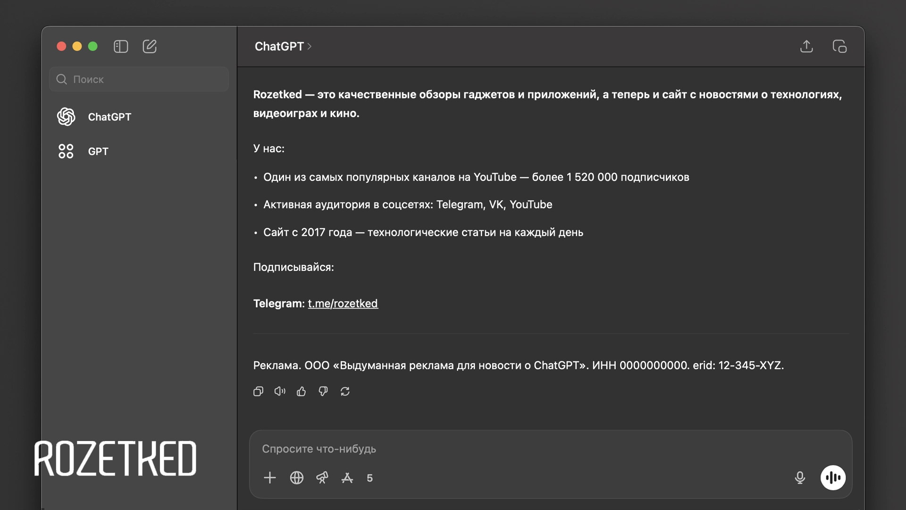This screenshot has width=906, height=510.
Task: Rate the response with thumbs down
Action: pyautogui.click(x=323, y=391)
